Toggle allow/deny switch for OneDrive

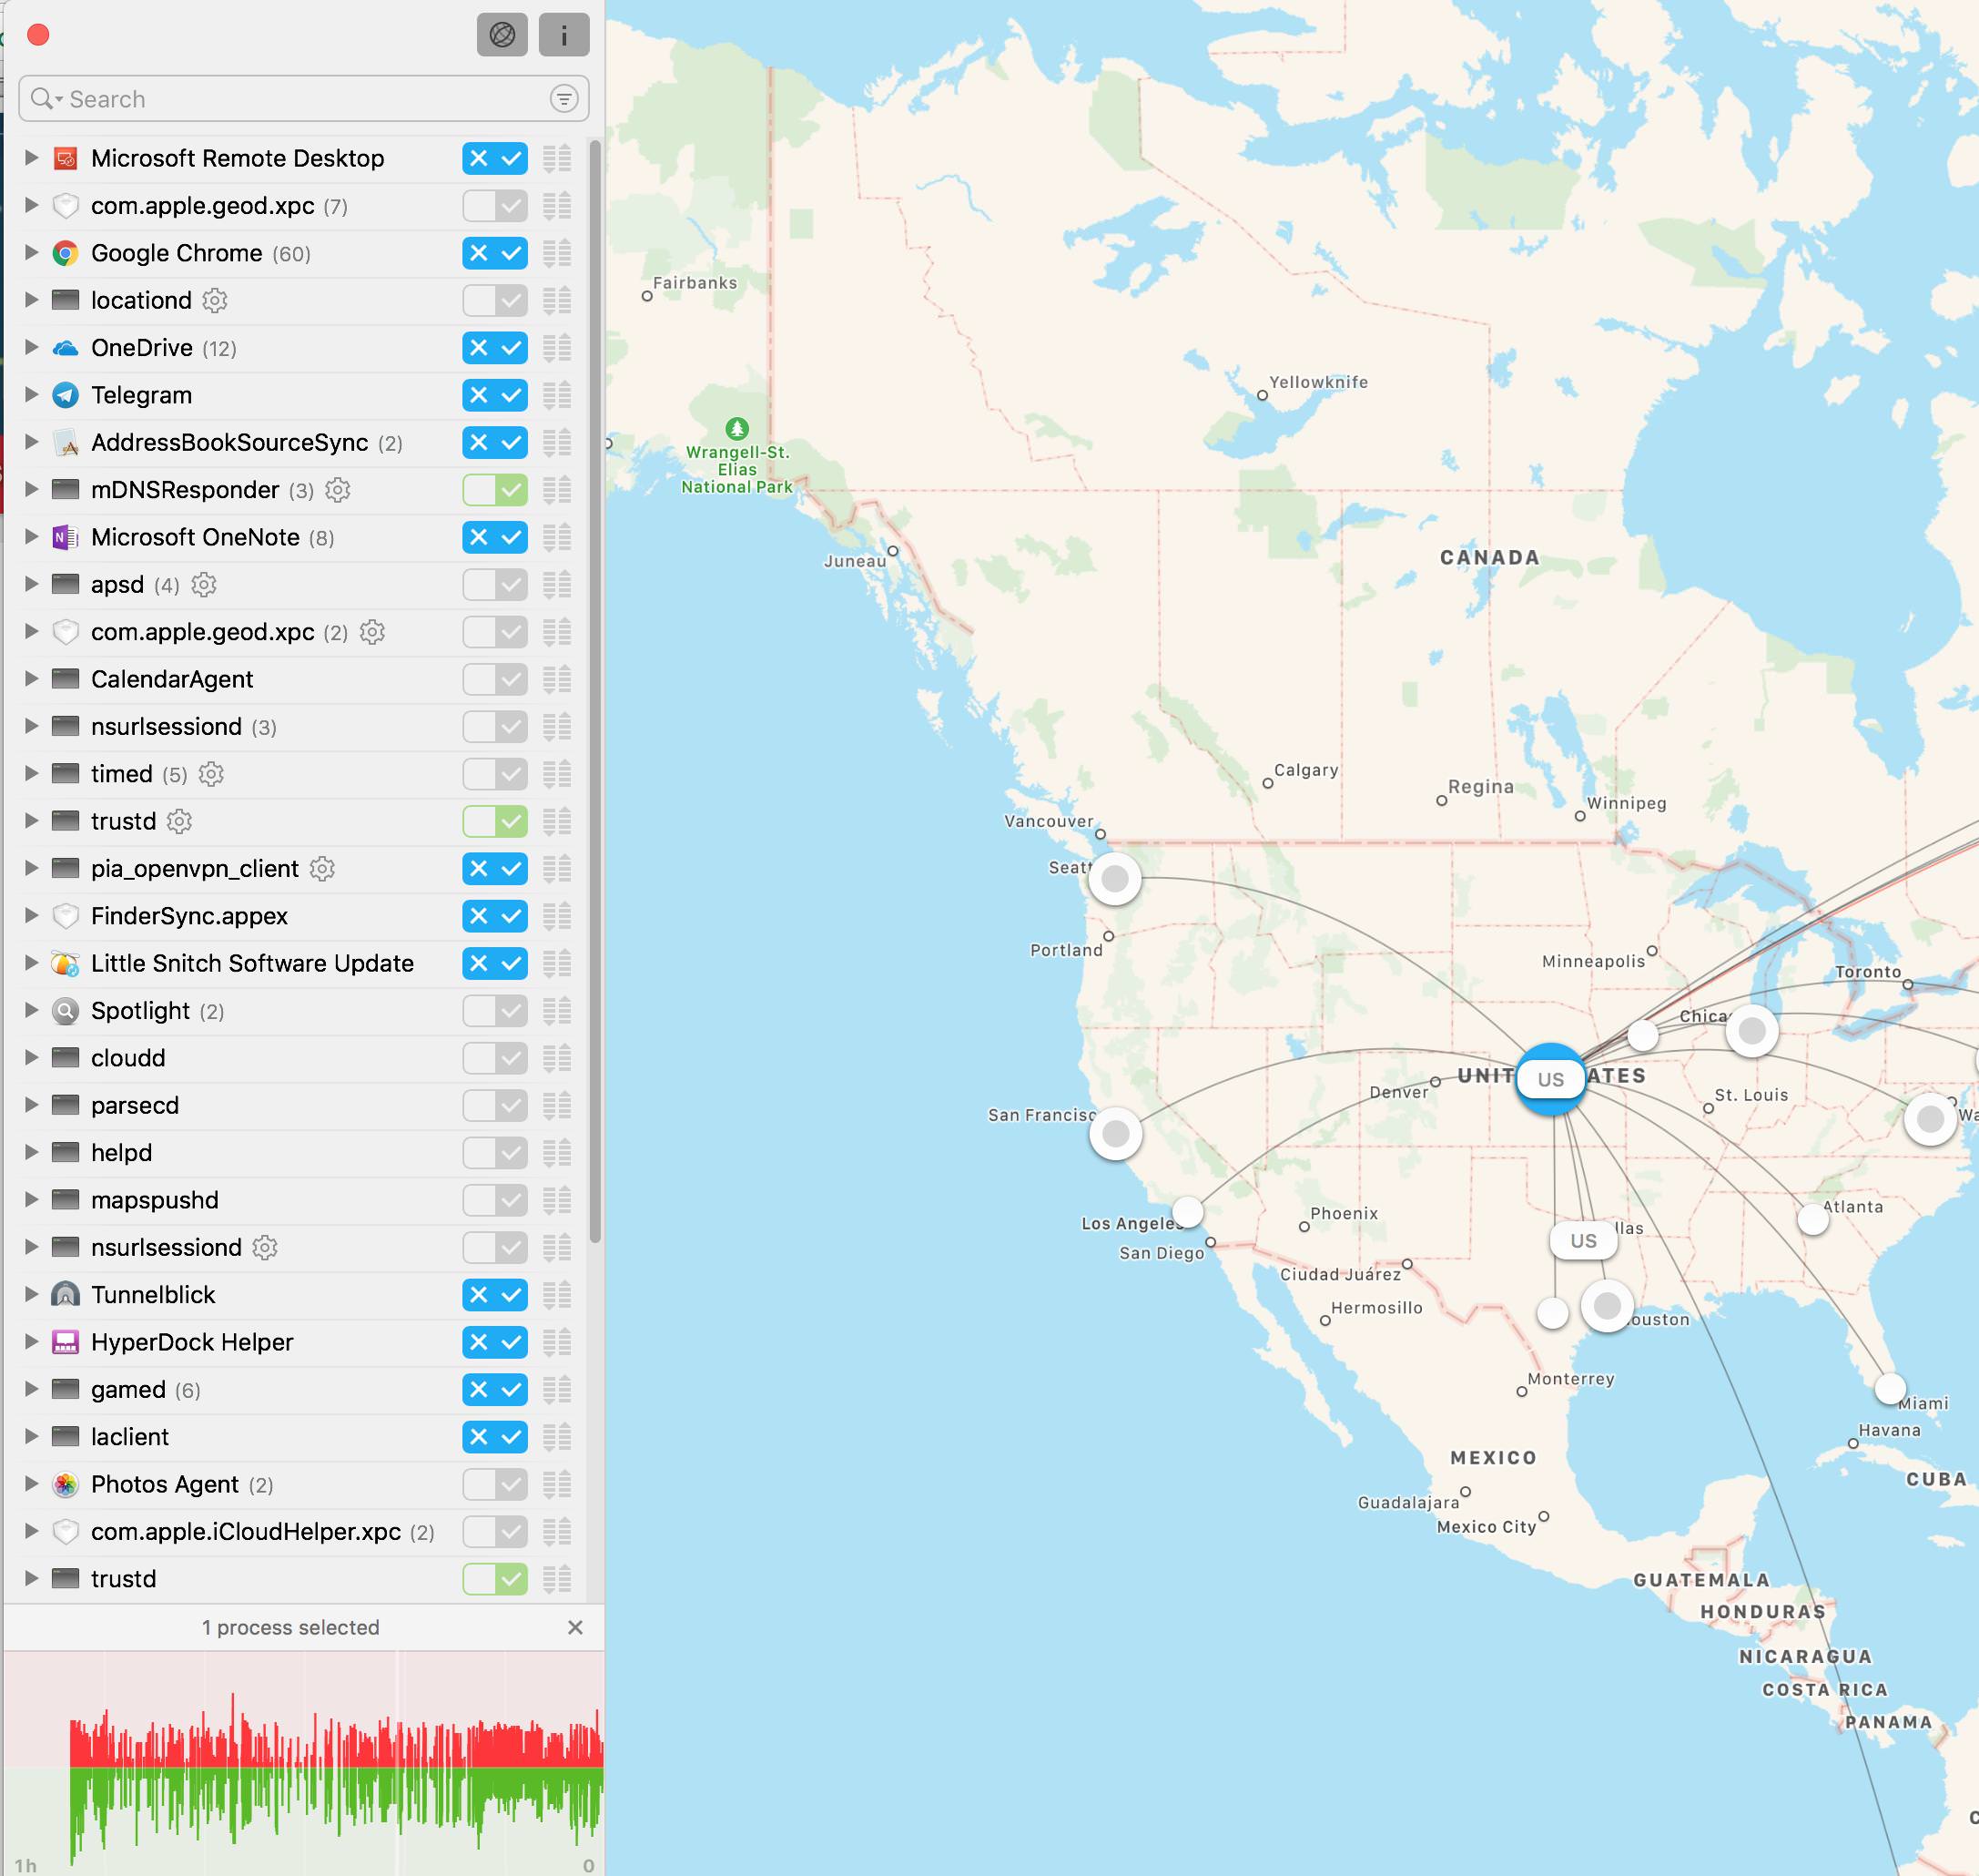pos(495,348)
